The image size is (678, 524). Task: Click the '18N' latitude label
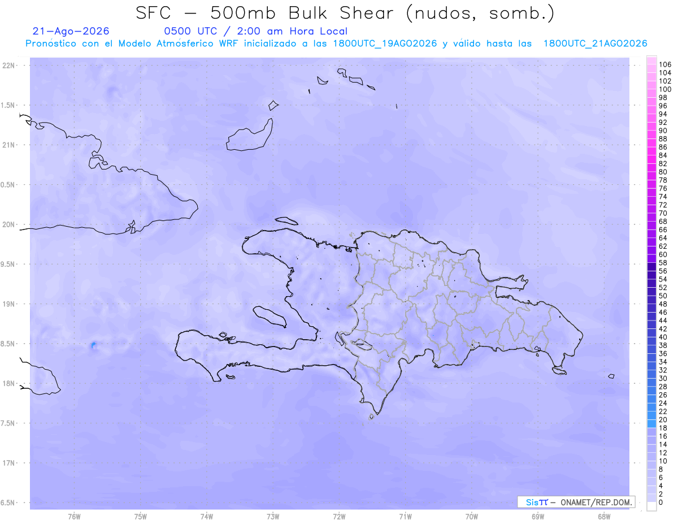click(x=8, y=383)
